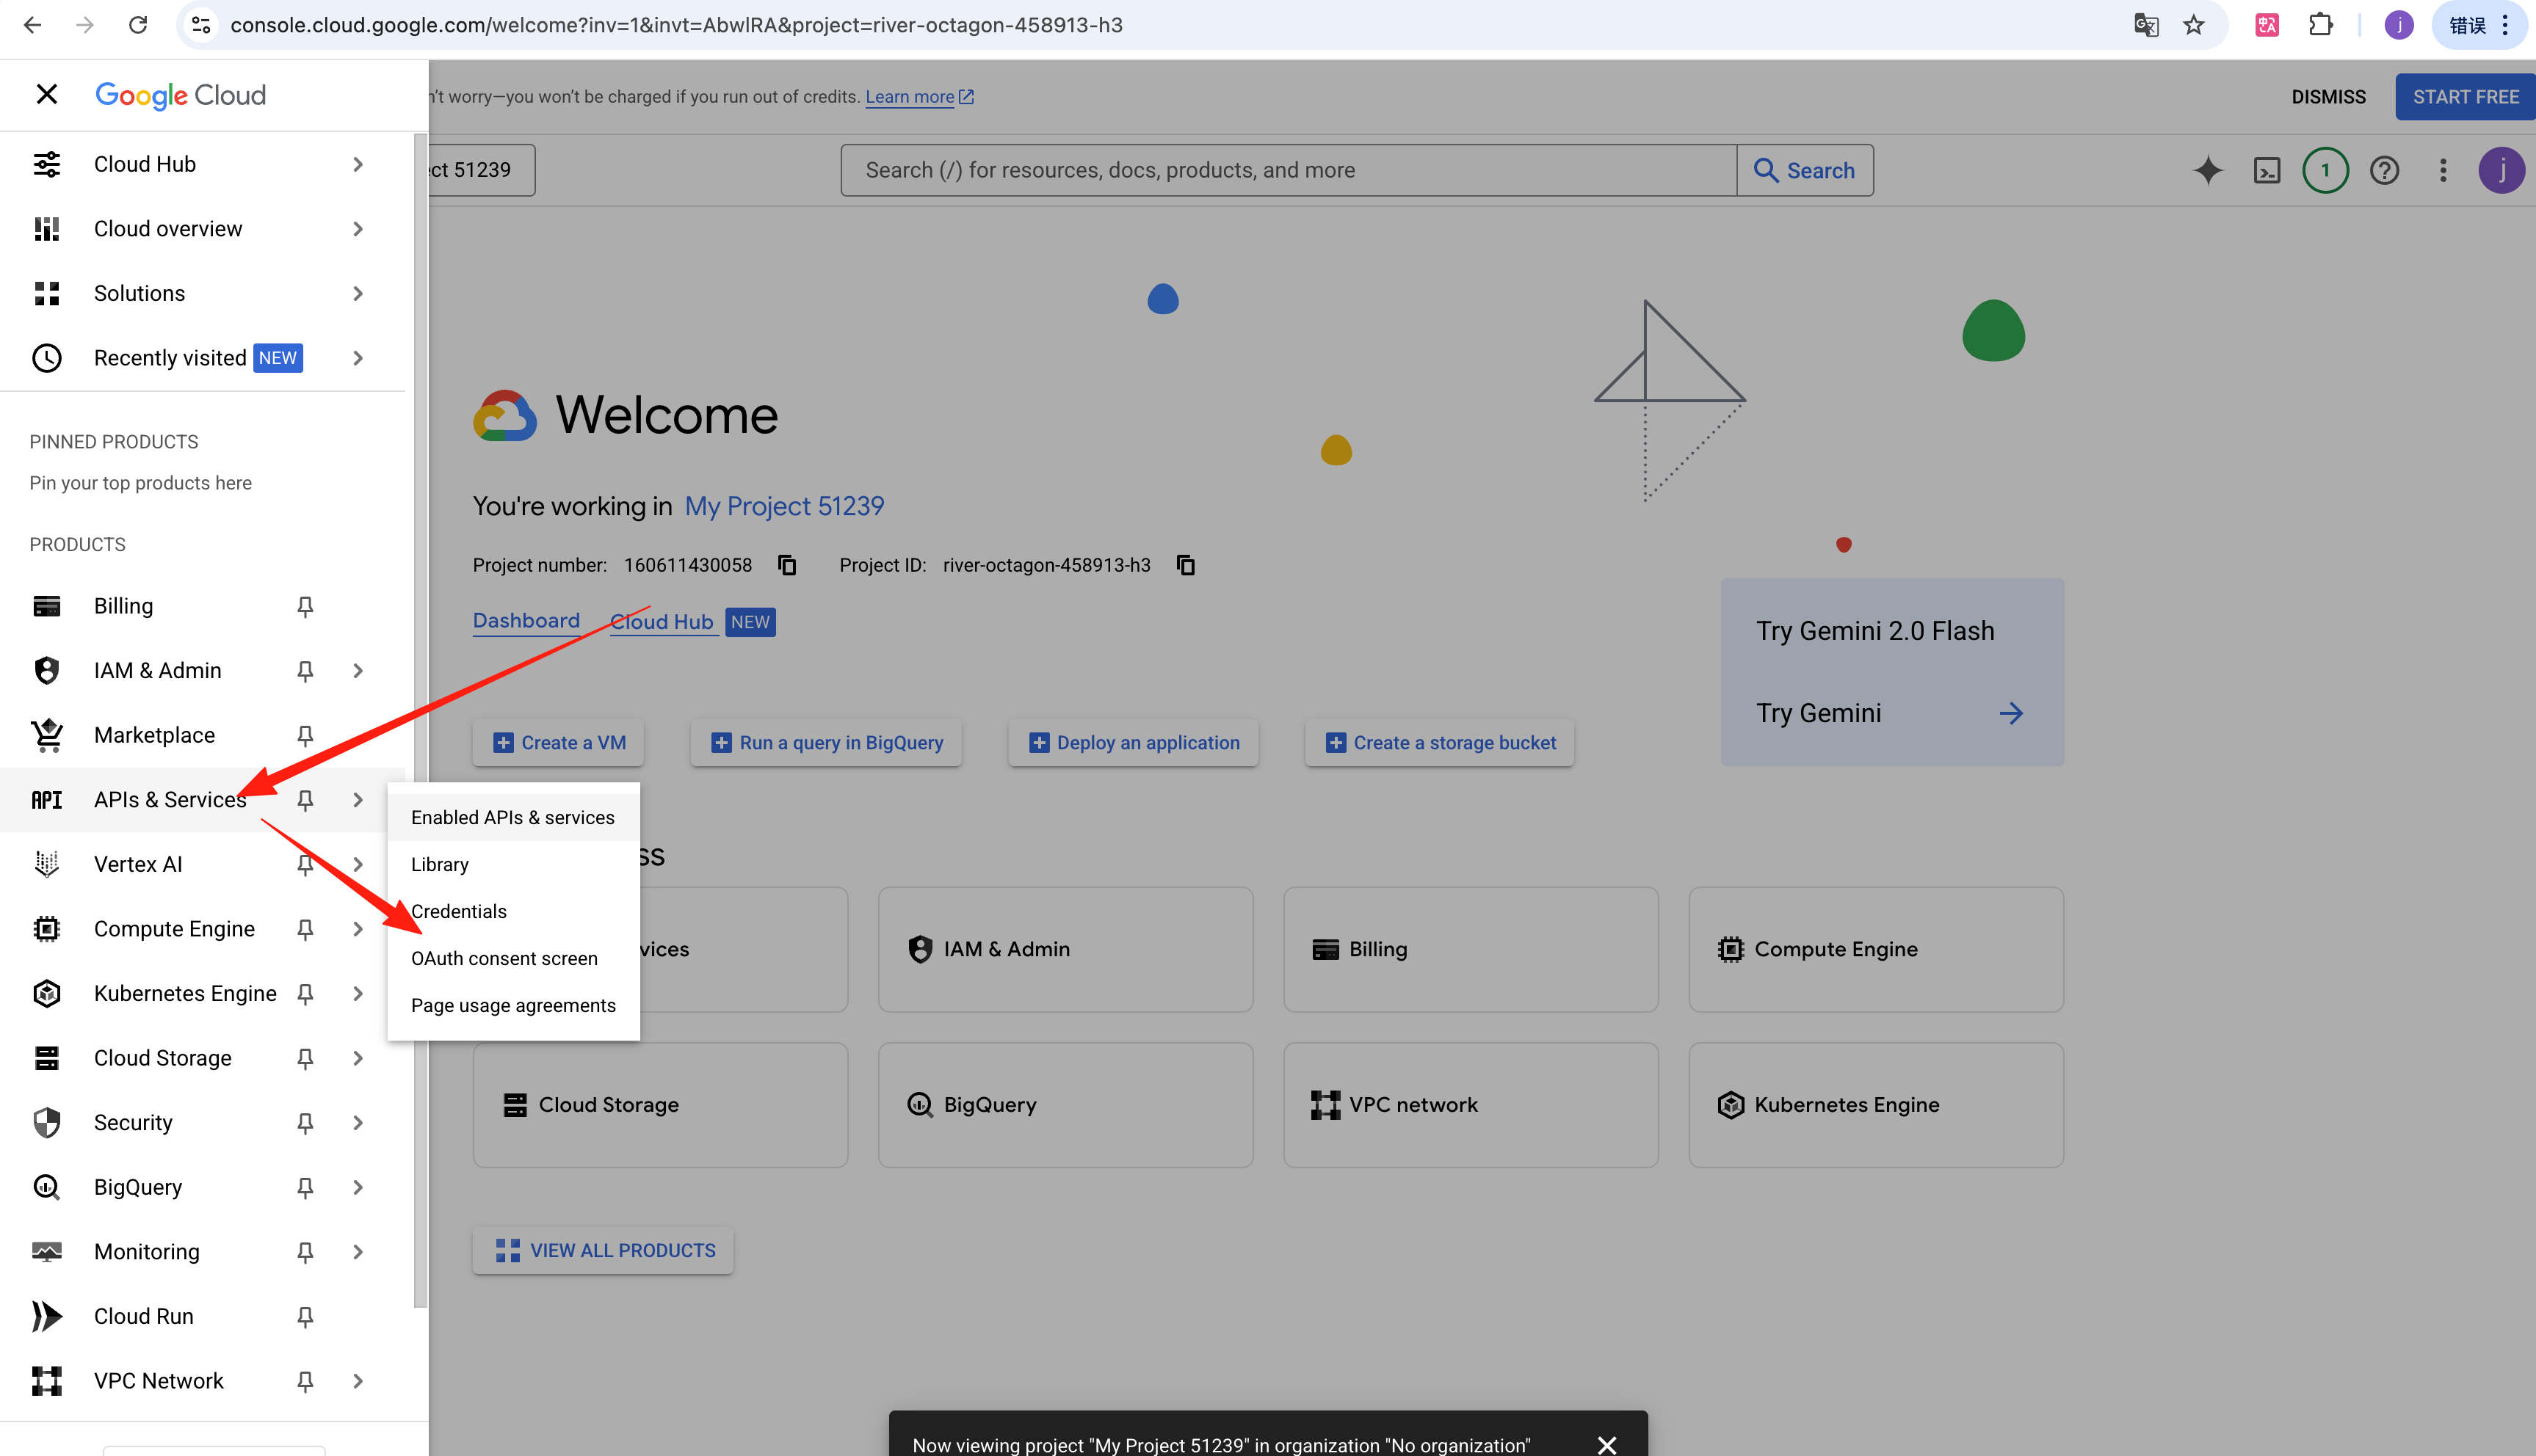Pin the Cloud Storage product
Image resolution: width=2536 pixels, height=1456 pixels.
coord(305,1058)
